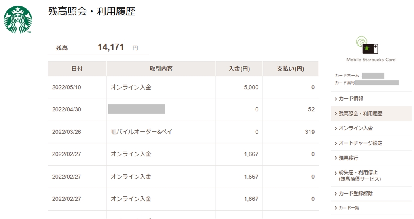Click the 取引内容 column header
The image size is (414, 219).
[161, 69]
